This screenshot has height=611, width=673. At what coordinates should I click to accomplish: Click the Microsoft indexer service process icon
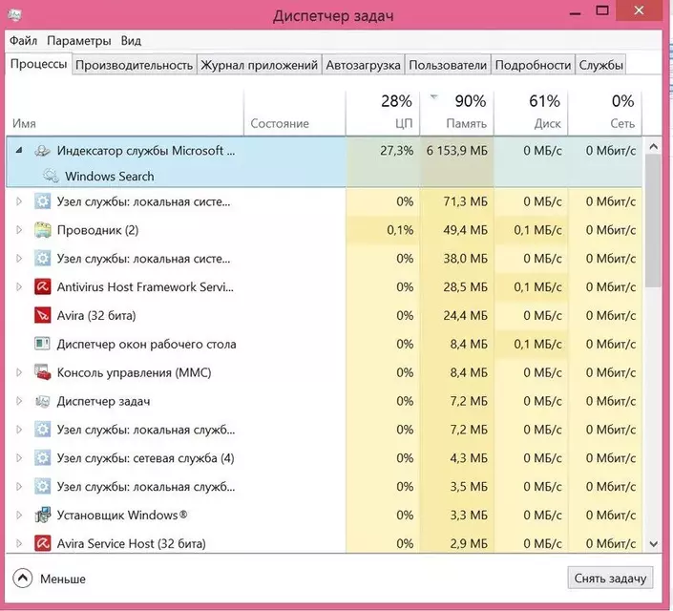pyautogui.click(x=43, y=151)
